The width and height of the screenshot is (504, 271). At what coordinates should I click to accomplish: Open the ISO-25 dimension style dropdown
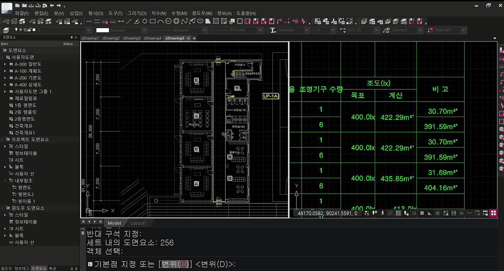(376, 30)
